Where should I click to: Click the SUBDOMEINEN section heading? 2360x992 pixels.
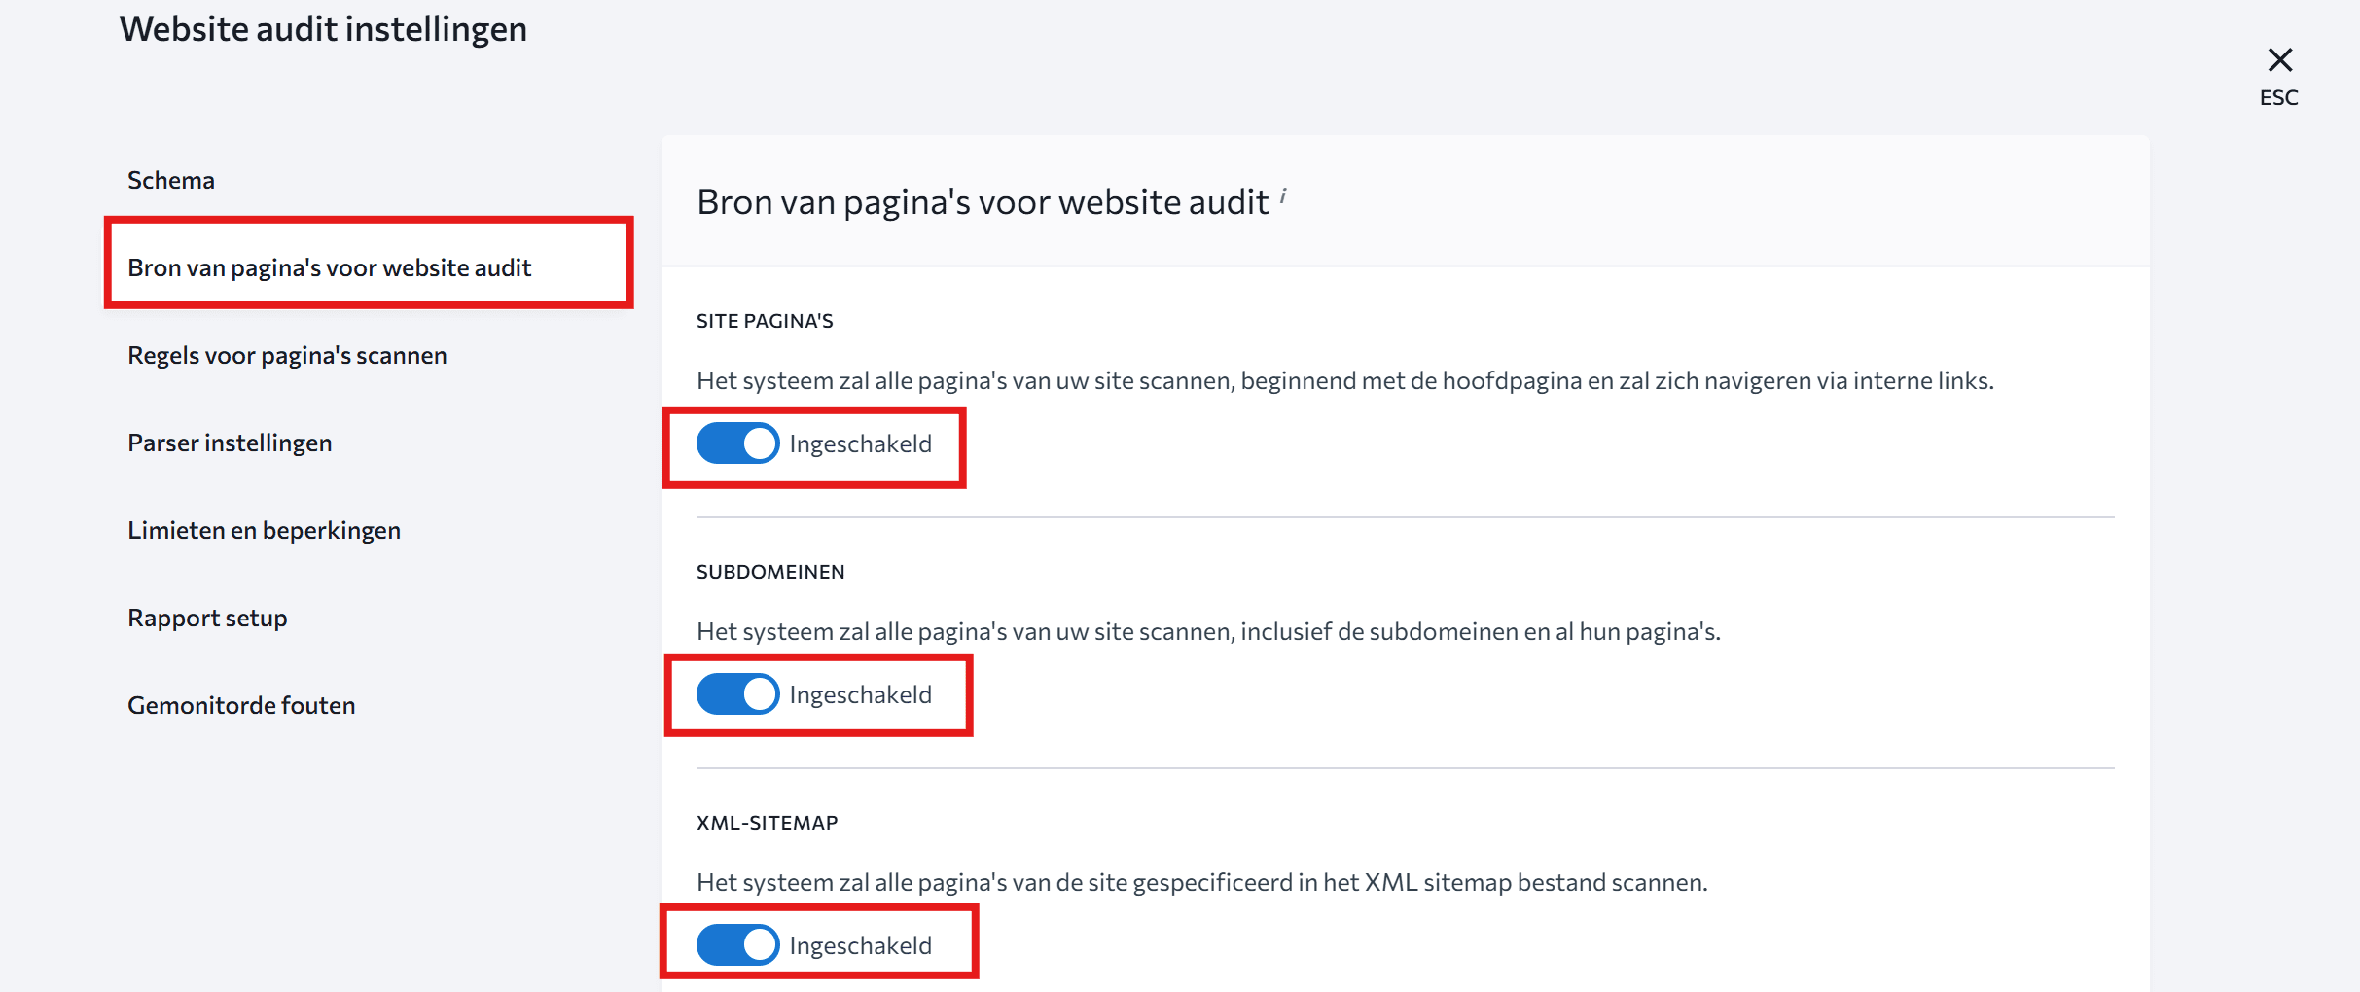pos(770,572)
